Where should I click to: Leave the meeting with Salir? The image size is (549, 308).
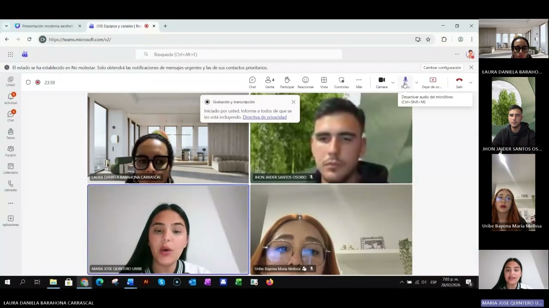[x=459, y=83]
